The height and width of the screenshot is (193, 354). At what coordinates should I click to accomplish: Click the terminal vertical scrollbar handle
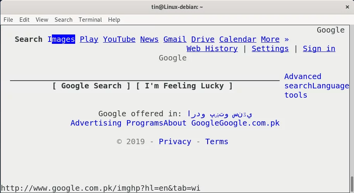(352, 184)
